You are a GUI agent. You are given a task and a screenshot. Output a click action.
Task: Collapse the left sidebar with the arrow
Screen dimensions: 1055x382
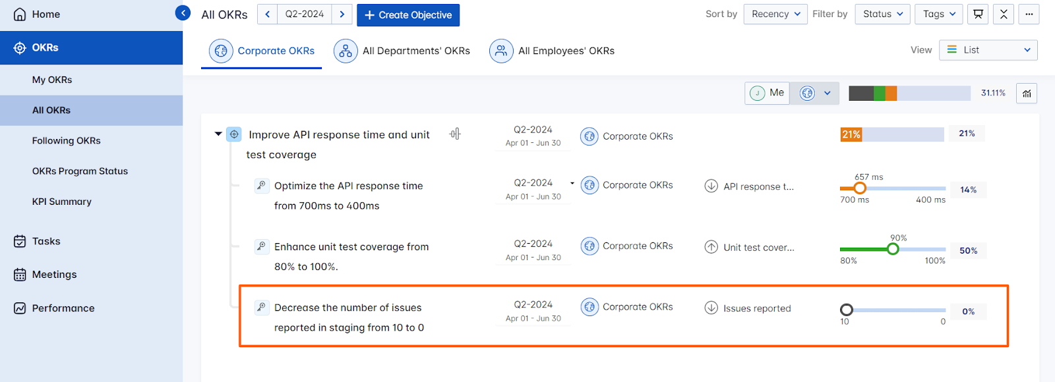click(x=183, y=13)
